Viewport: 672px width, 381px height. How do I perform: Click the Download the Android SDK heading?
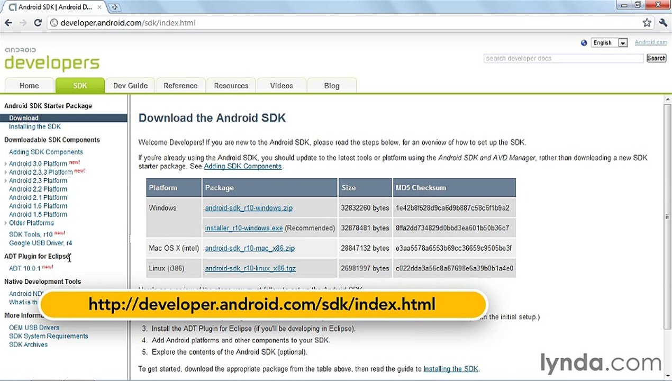(x=212, y=118)
